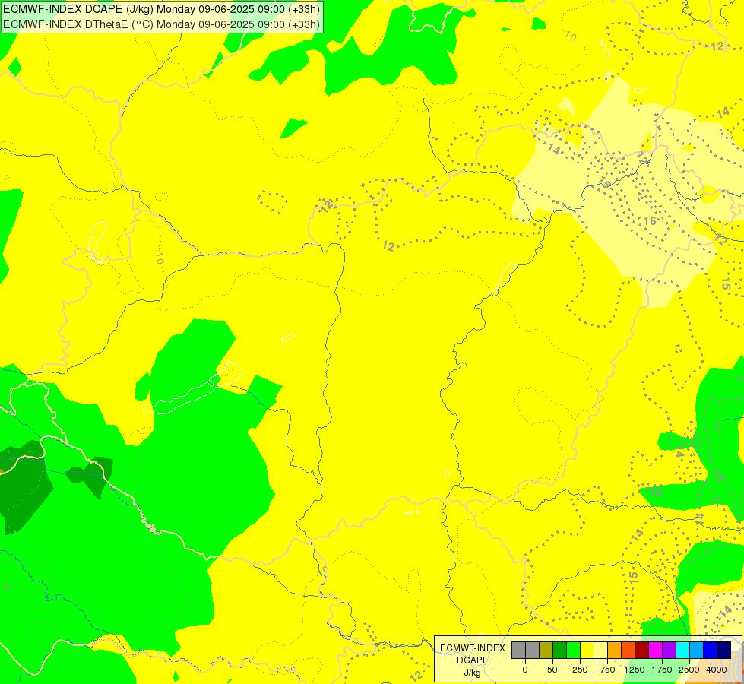
Task: Click the pure blue swatch in the legend
Action: point(710,650)
